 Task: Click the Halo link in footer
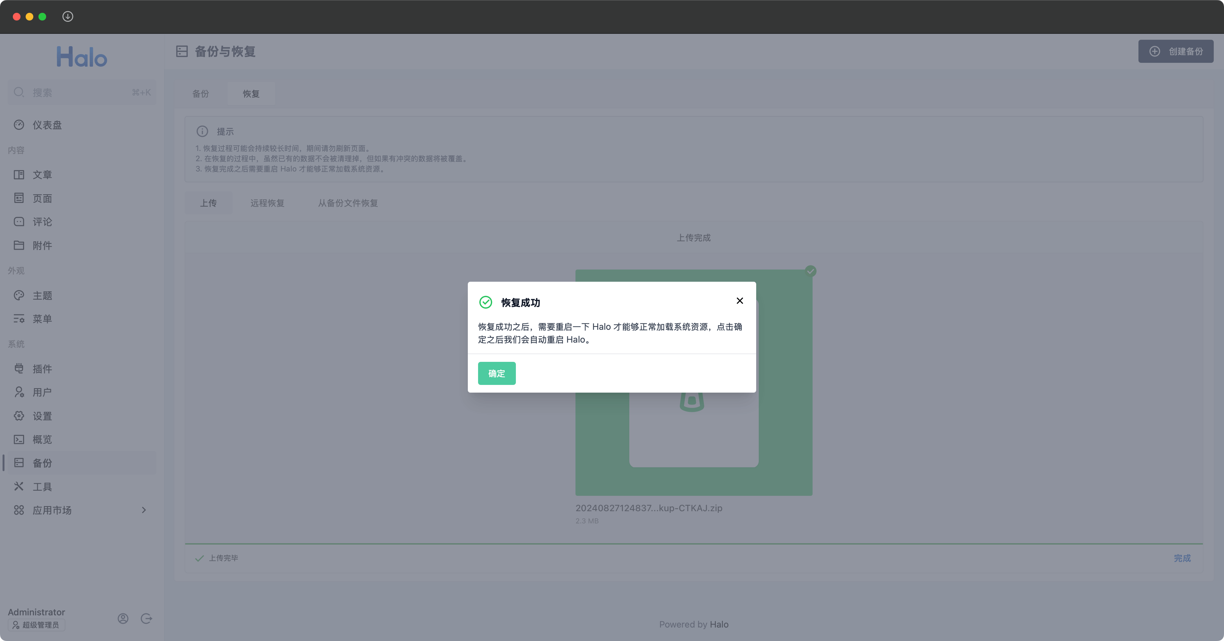pyautogui.click(x=719, y=624)
